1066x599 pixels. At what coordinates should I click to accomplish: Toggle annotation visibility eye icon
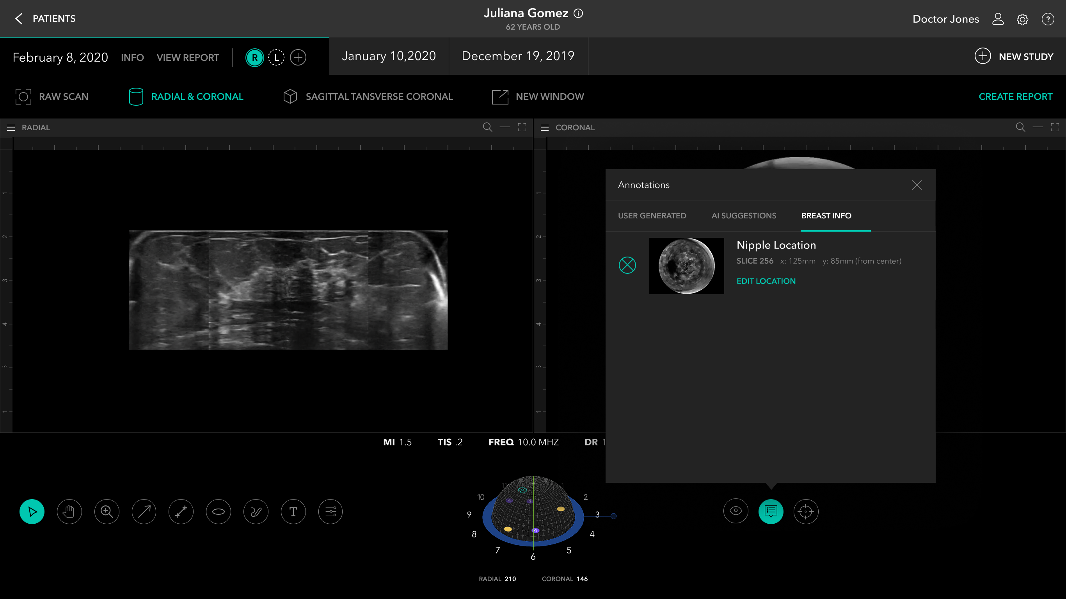[736, 511]
